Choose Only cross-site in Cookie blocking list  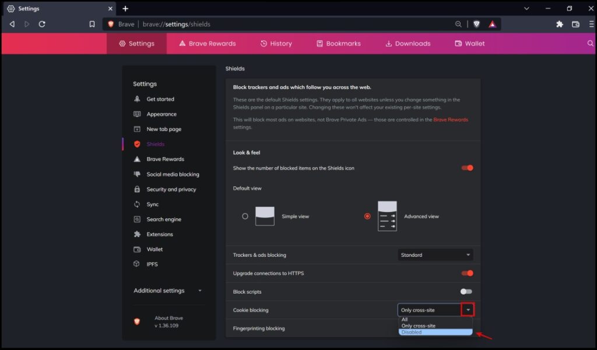coord(436,326)
